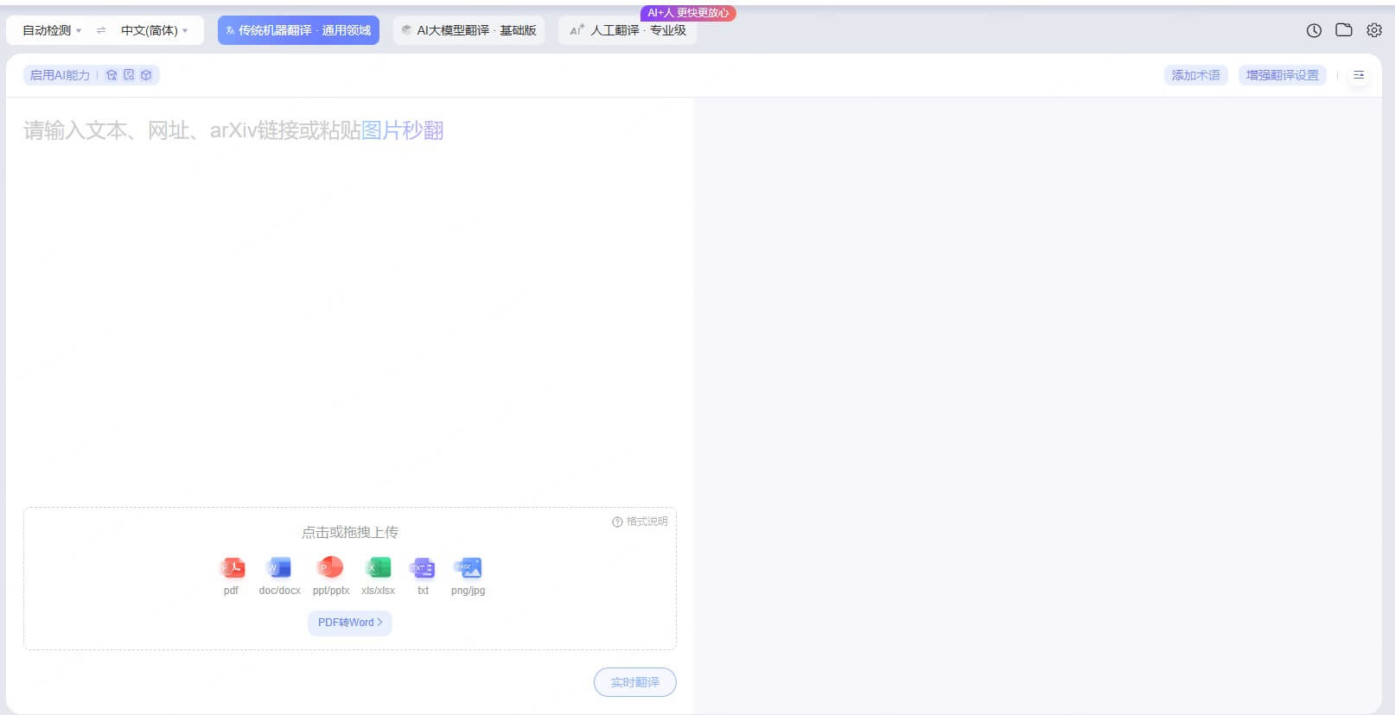Image resolution: width=1395 pixels, height=715 pixels.
Task: Click the txt label text
Action: pyautogui.click(x=423, y=591)
